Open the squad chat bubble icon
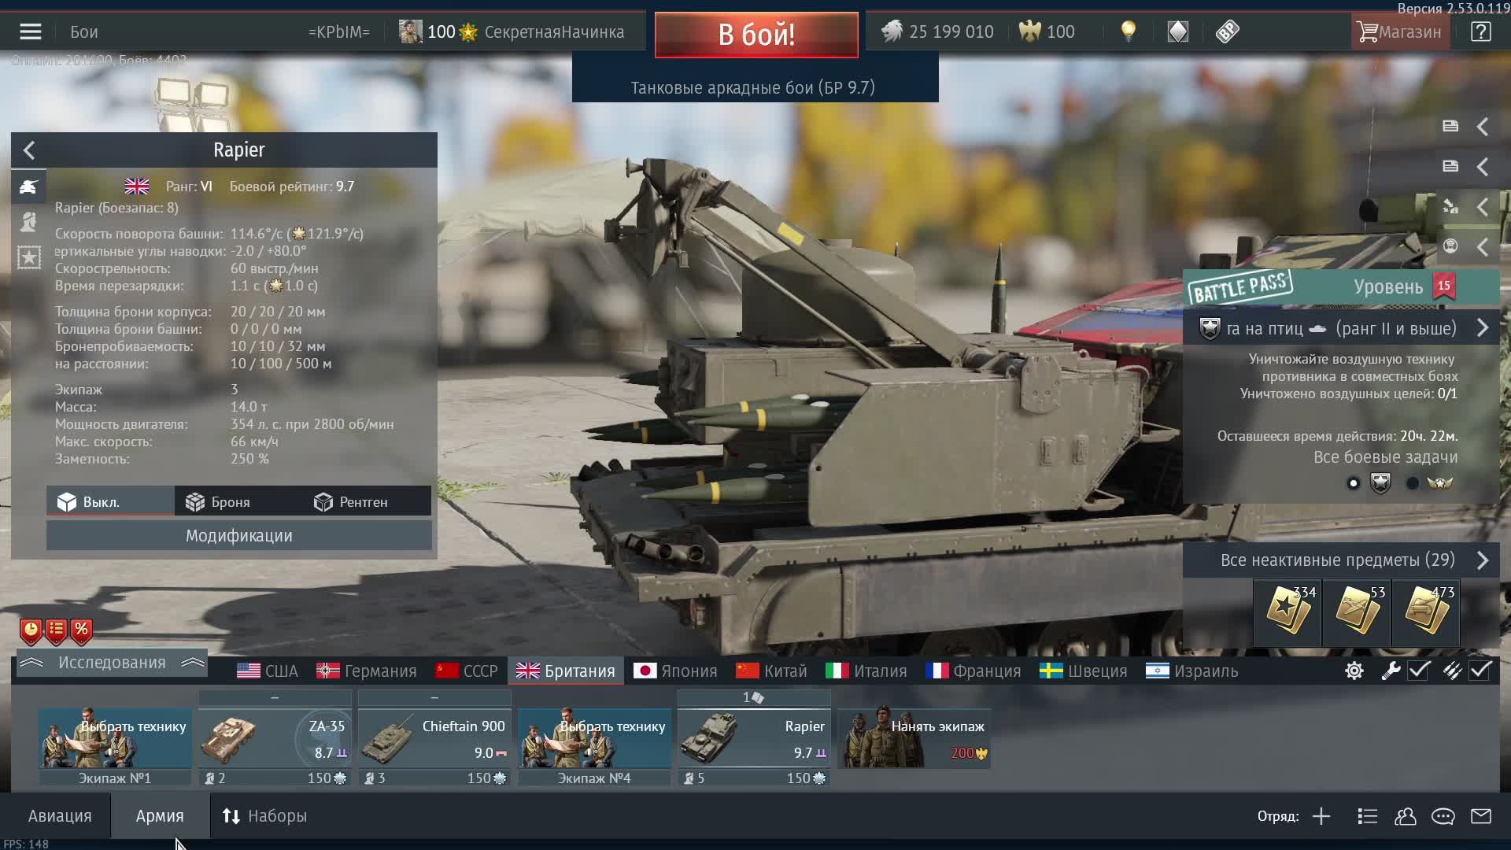 (1443, 816)
